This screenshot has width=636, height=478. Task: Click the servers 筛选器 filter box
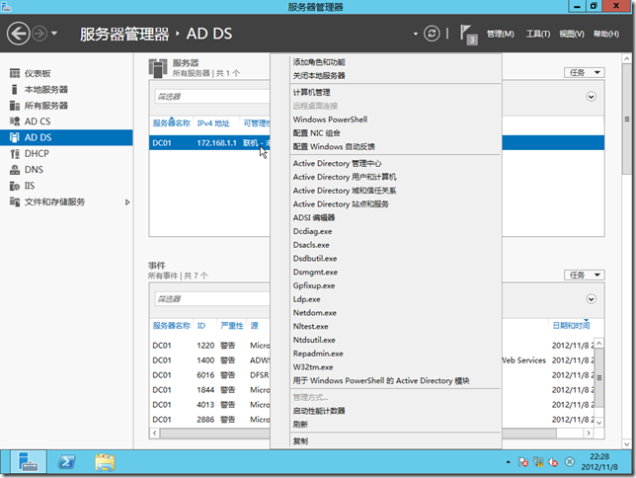pyautogui.click(x=212, y=97)
